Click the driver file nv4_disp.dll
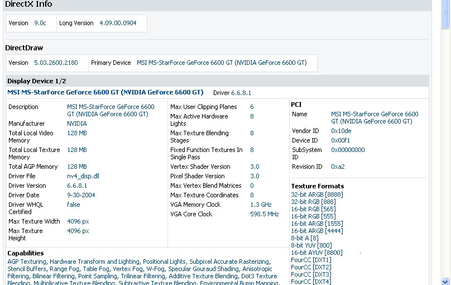 pos(83,176)
